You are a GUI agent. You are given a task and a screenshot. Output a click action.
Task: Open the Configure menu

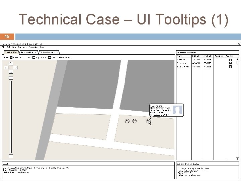(22, 47)
